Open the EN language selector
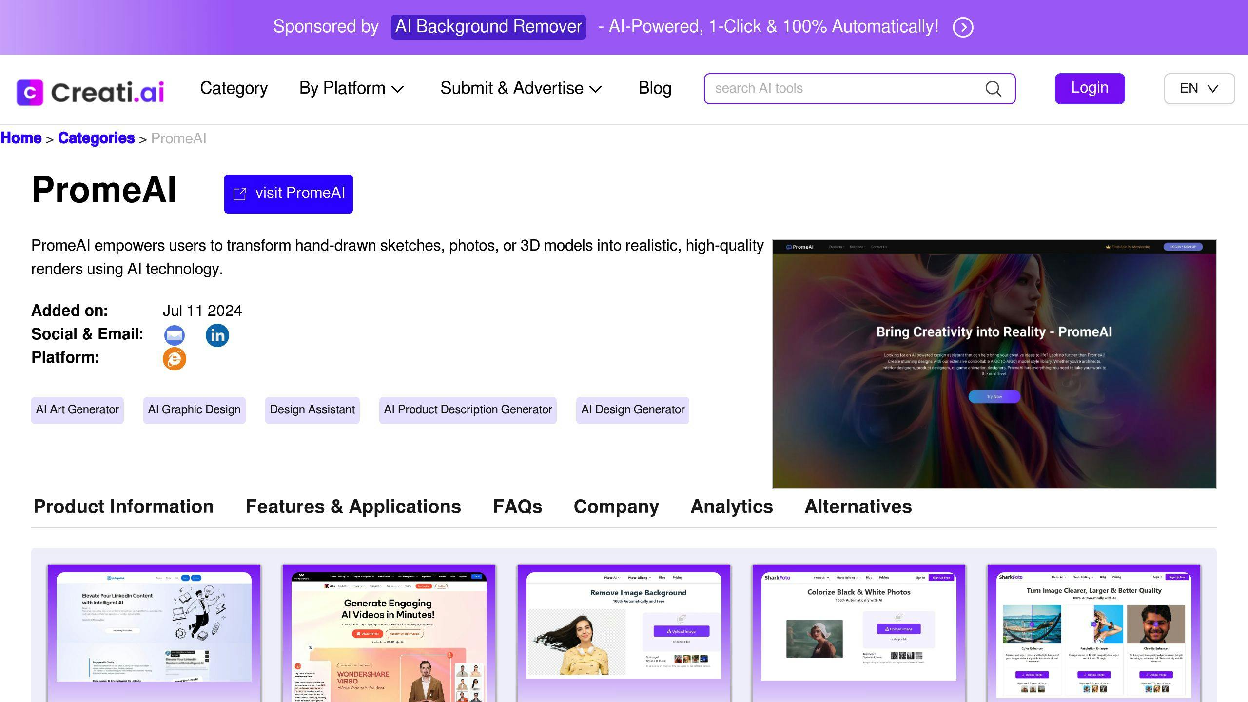 coord(1199,89)
